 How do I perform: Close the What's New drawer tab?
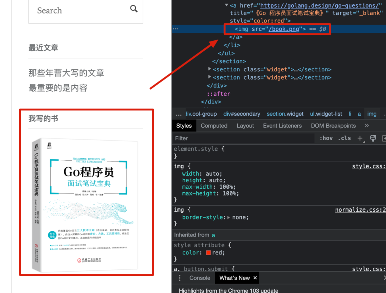click(255, 278)
